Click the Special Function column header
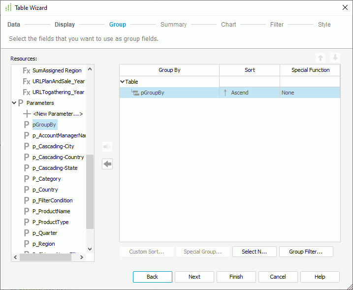This screenshot has height=290, width=353. tap(310, 70)
